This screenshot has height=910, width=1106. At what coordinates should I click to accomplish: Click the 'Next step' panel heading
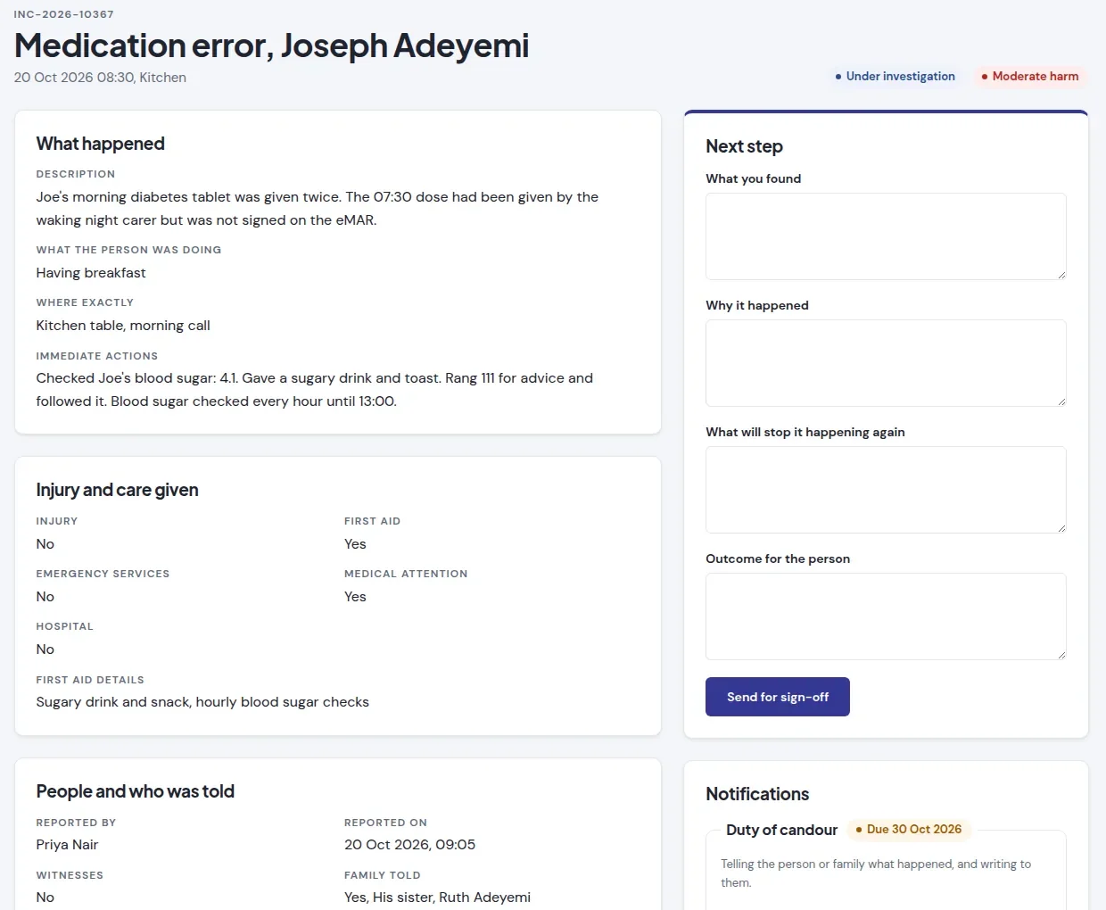click(745, 146)
